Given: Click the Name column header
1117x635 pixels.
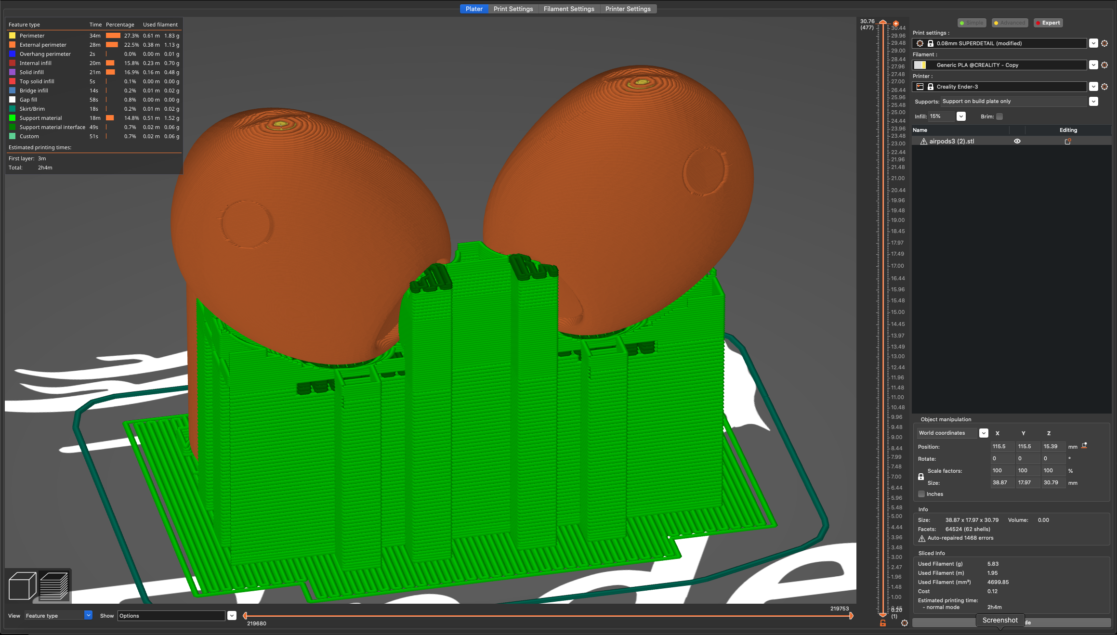Looking at the screenshot, I should (x=960, y=130).
